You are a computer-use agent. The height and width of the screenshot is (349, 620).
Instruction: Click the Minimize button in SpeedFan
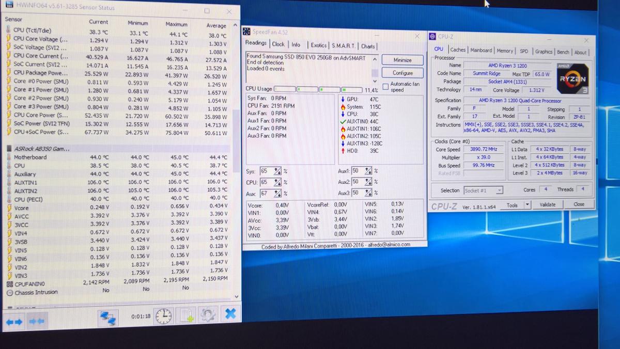pos(402,60)
